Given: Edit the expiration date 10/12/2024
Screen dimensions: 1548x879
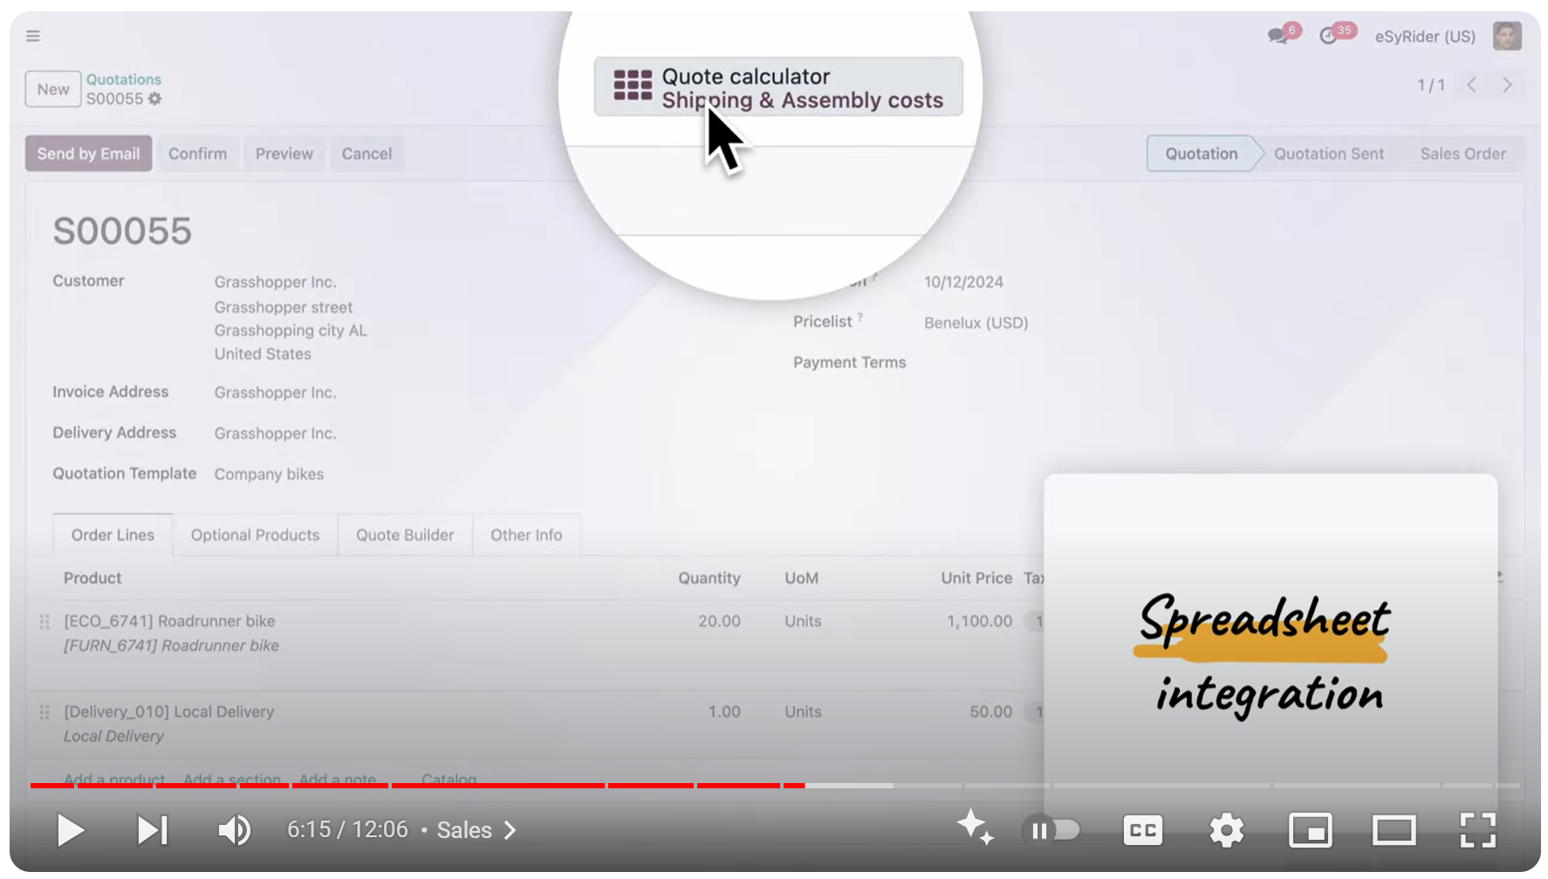Looking at the screenshot, I should pos(963,283).
